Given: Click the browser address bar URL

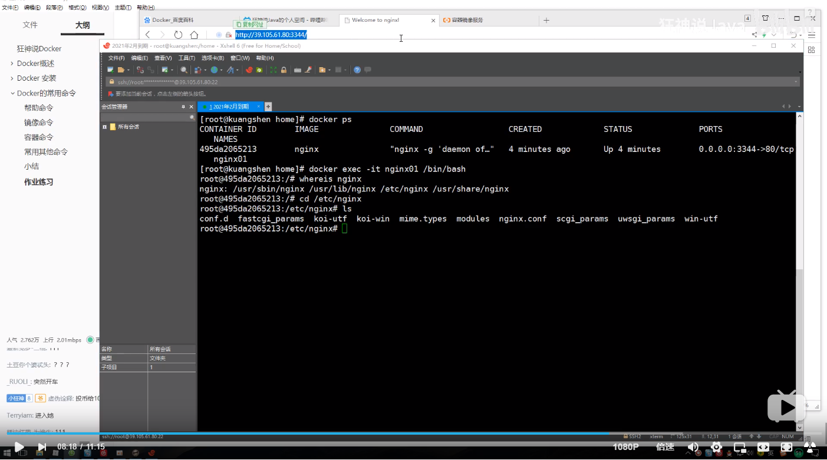Looking at the screenshot, I should click(271, 35).
